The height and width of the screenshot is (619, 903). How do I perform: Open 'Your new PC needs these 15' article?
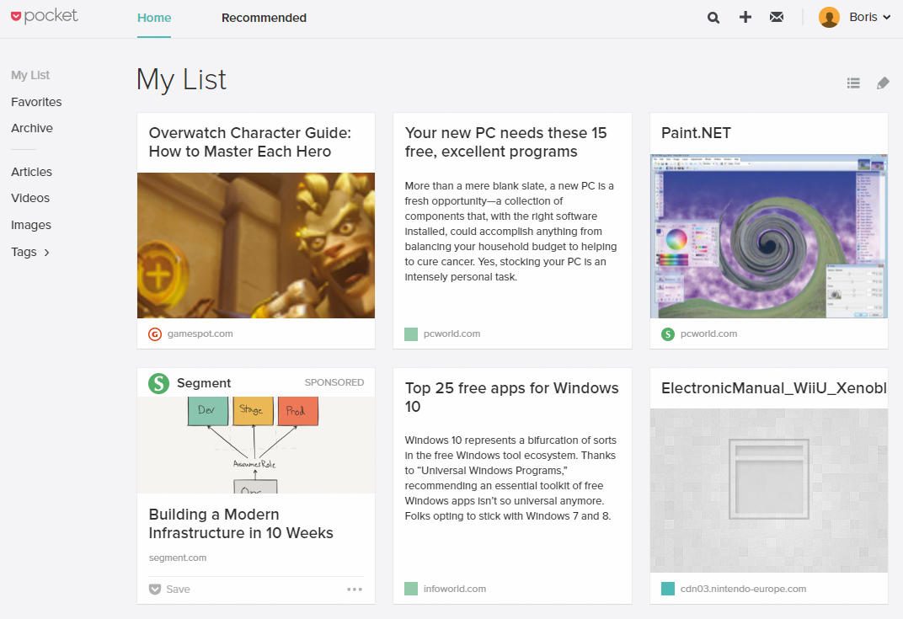505,142
